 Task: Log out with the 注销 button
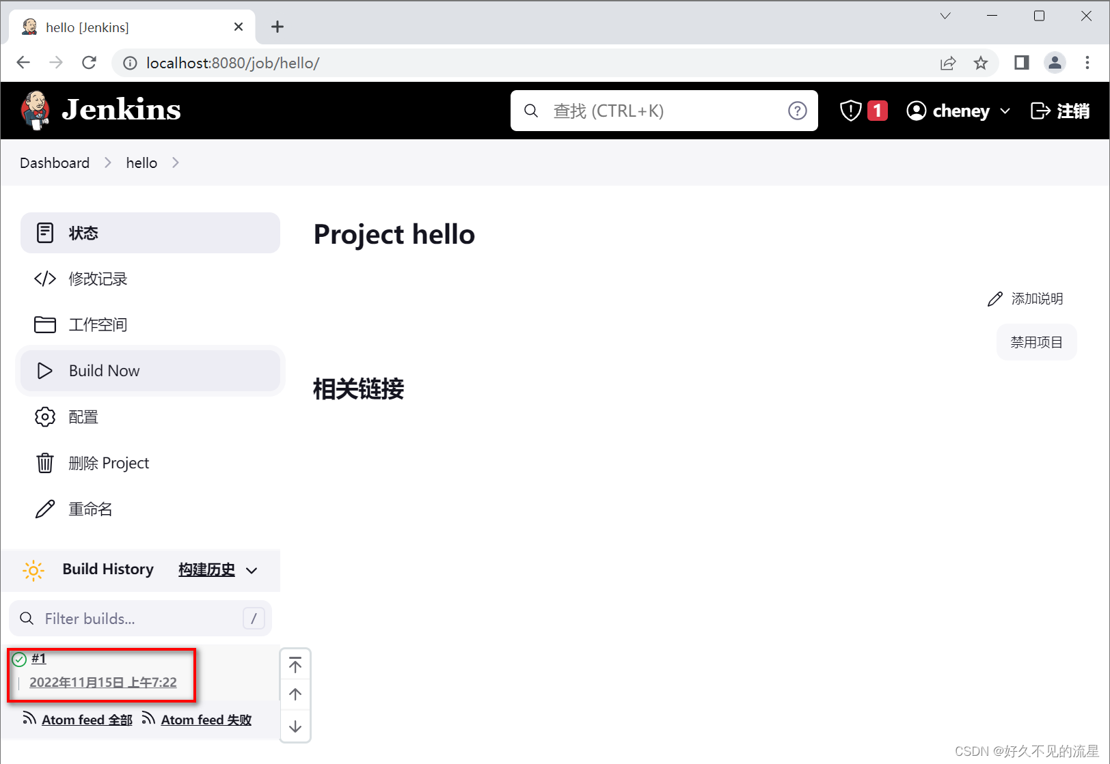[1060, 111]
